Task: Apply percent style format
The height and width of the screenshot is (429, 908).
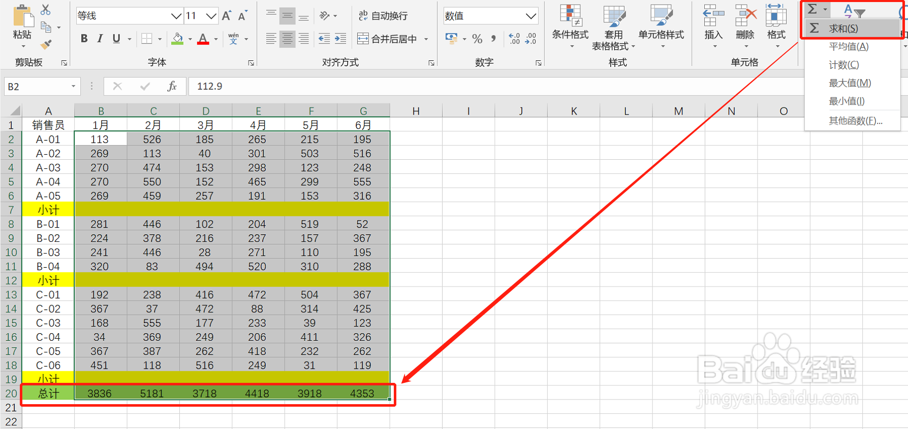Action: pyautogui.click(x=477, y=39)
